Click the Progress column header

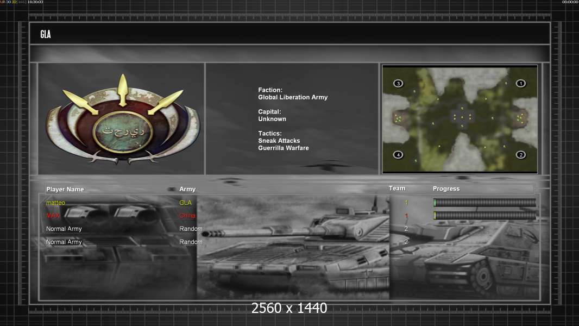(x=446, y=189)
